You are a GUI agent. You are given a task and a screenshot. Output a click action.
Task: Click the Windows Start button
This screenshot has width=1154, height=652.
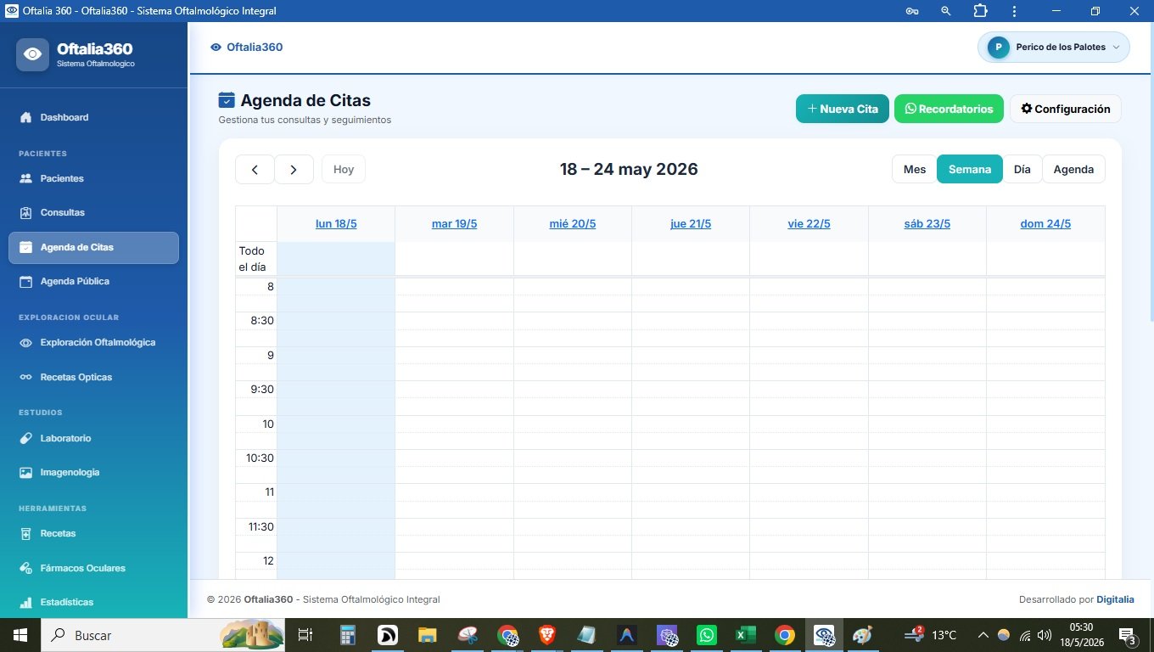click(x=20, y=635)
